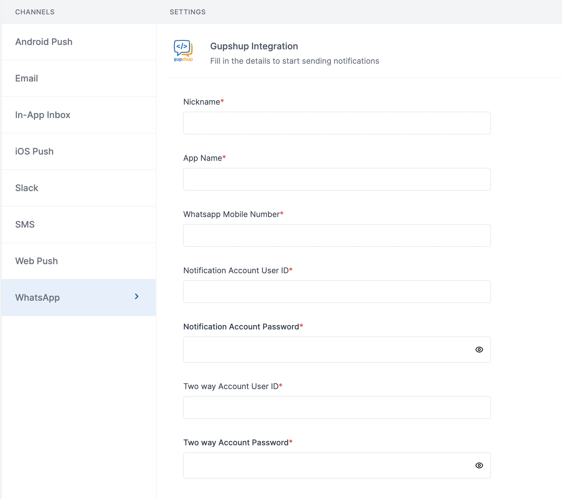Screen dimensions: 562x499
Task: Open the Slack channel
Action: (x=79, y=188)
